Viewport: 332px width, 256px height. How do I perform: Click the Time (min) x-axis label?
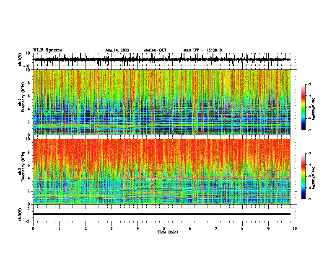168,232
